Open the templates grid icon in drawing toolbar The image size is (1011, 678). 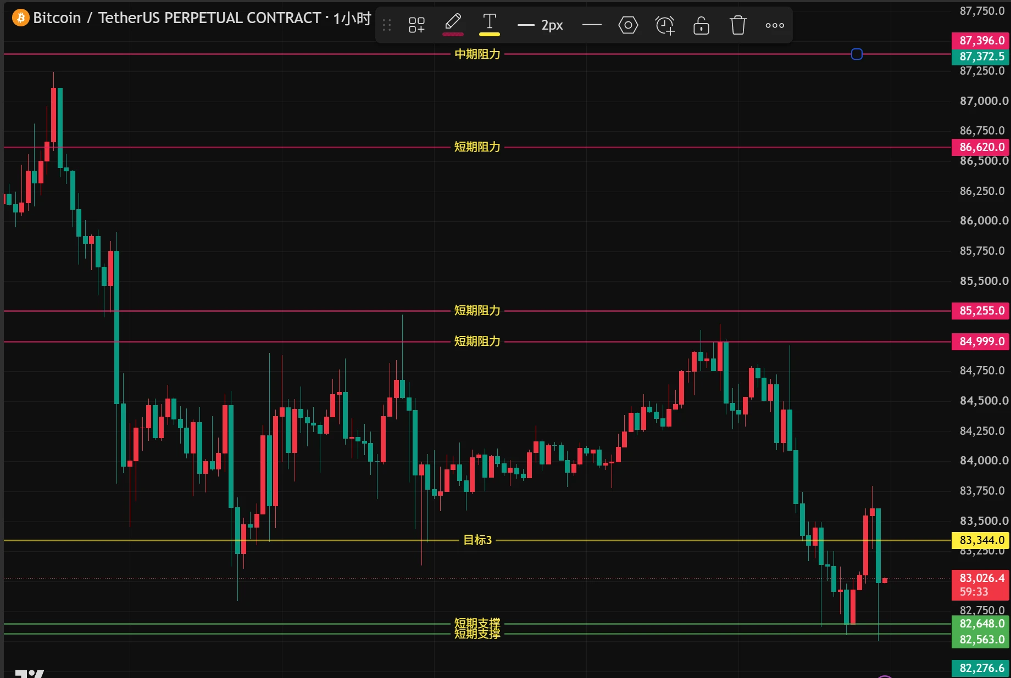point(416,25)
